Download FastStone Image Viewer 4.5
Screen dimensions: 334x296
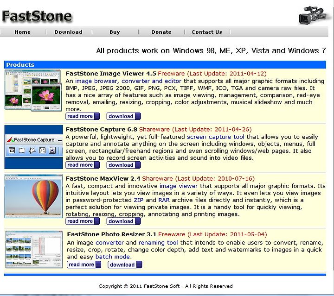pos(123,116)
